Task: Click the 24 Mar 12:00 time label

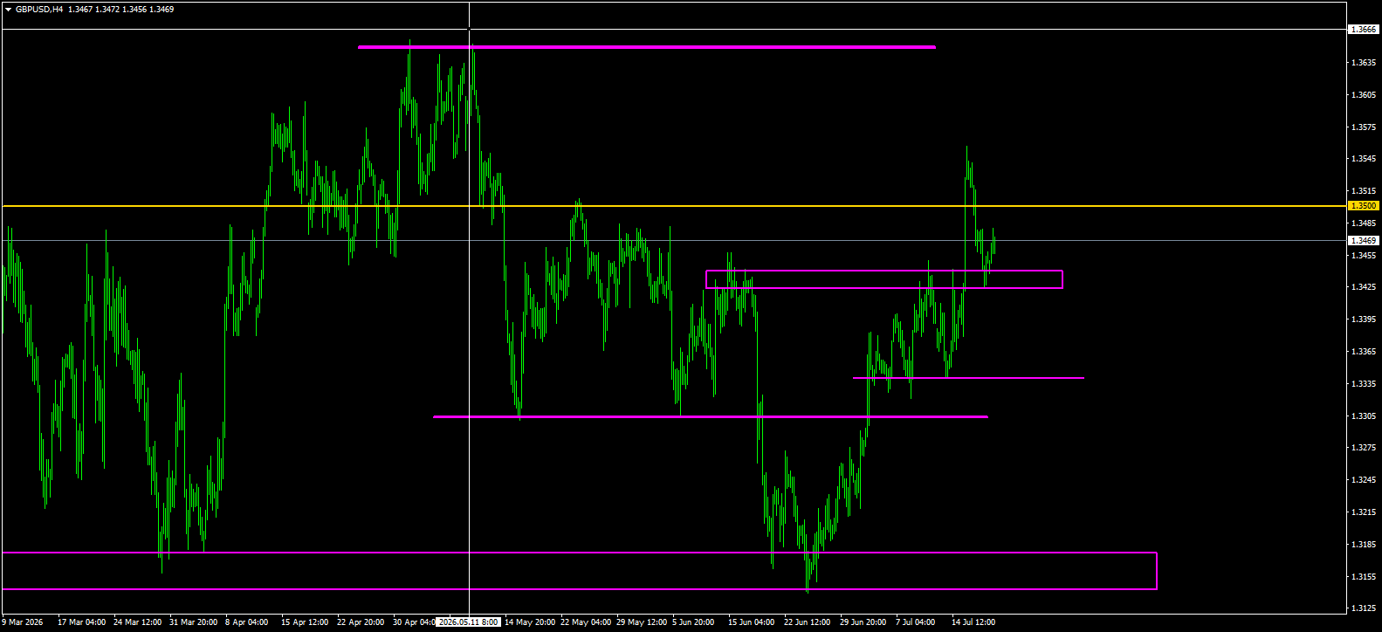Action: click(x=138, y=622)
